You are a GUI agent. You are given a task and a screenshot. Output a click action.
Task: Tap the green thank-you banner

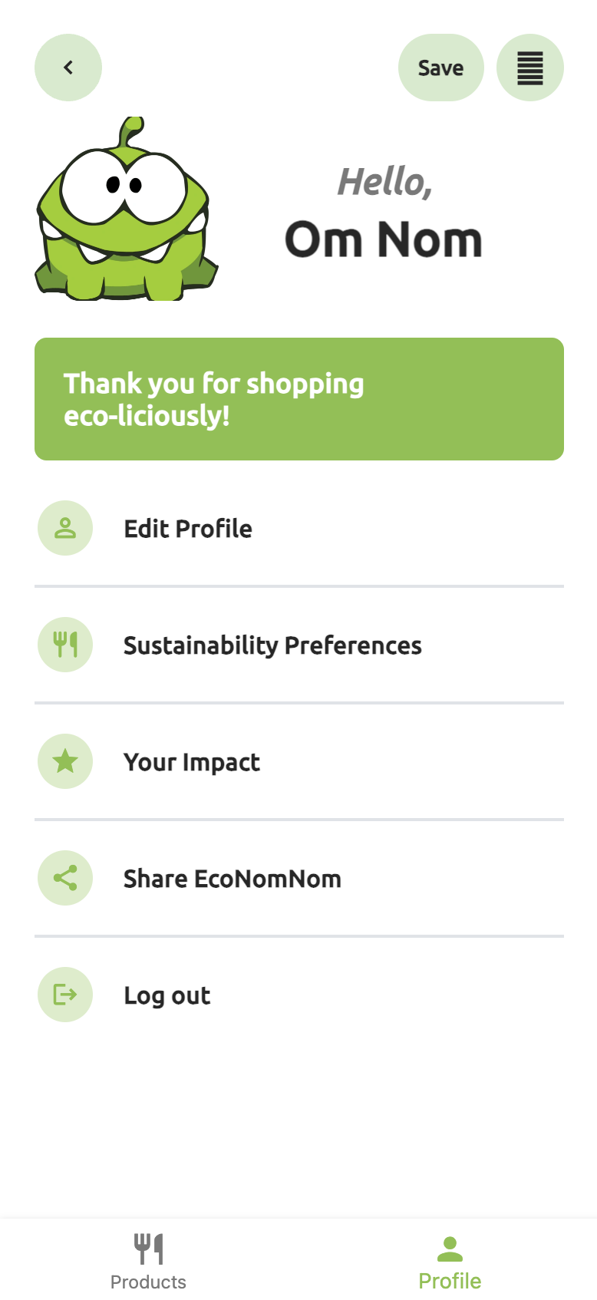click(x=299, y=399)
